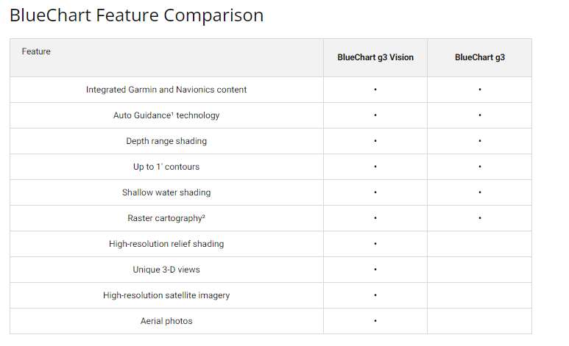The width and height of the screenshot is (569, 346).
Task: Select the Aerial photos row label
Action: click(x=166, y=321)
